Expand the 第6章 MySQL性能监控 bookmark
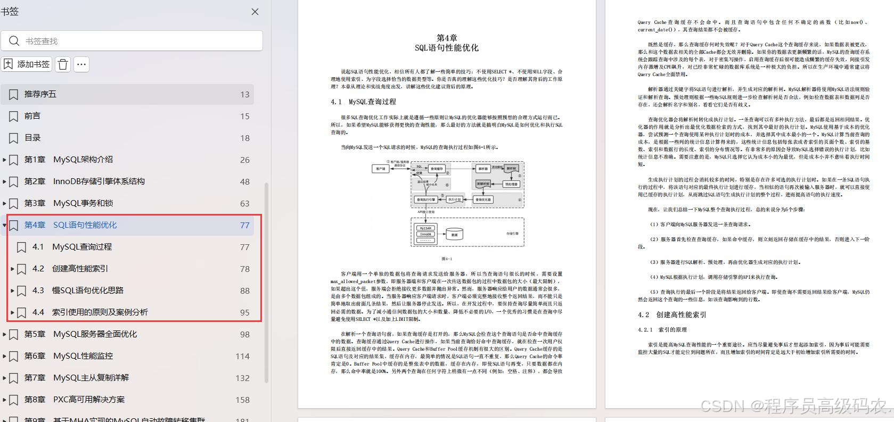The image size is (894, 422). click(x=4, y=356)
